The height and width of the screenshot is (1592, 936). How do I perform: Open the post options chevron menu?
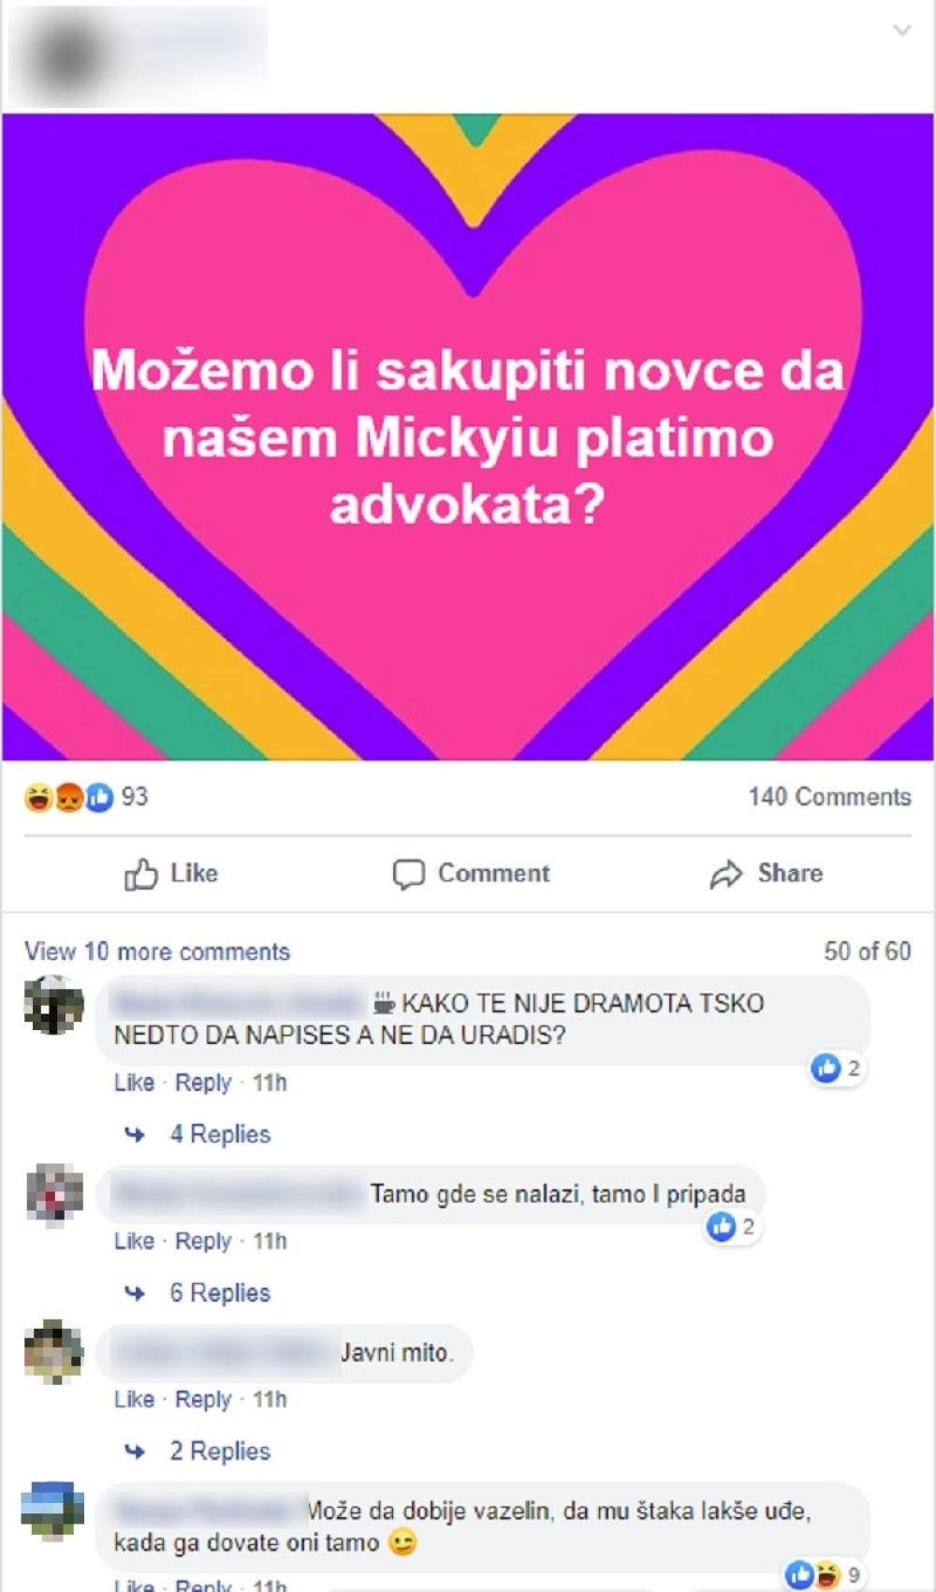click(902, 30)
